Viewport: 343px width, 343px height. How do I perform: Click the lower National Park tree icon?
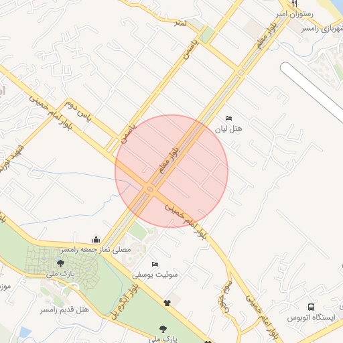163,329
